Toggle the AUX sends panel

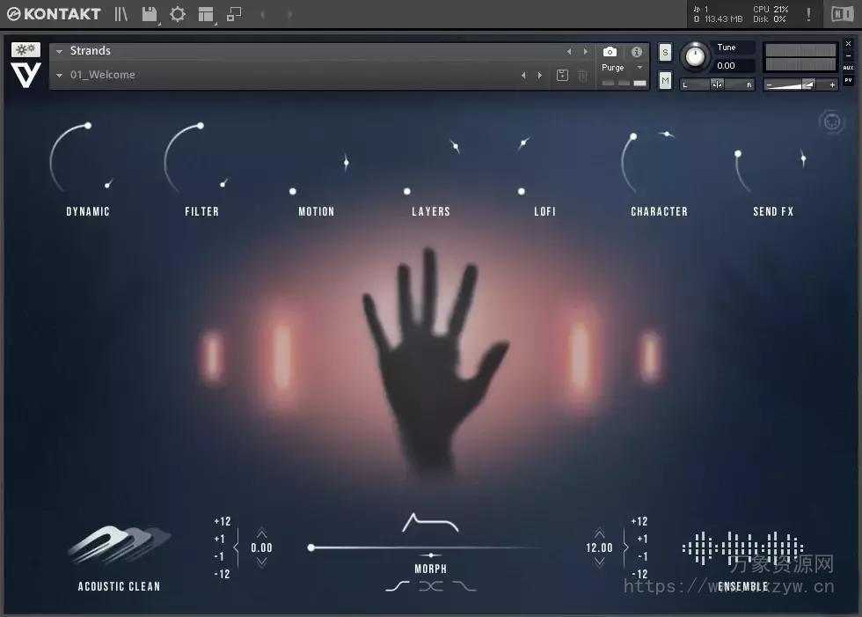(x=847, y=69)
